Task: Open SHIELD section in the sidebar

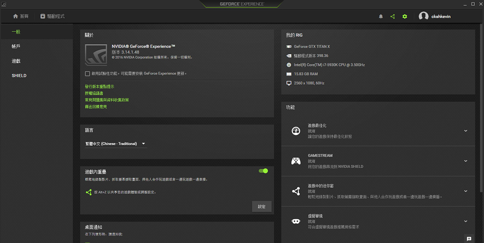Action: [19, 76]
